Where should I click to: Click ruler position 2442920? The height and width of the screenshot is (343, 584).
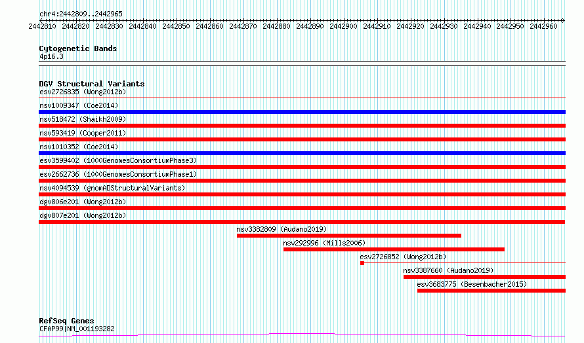pyautogui.click(x=410, y=26)
